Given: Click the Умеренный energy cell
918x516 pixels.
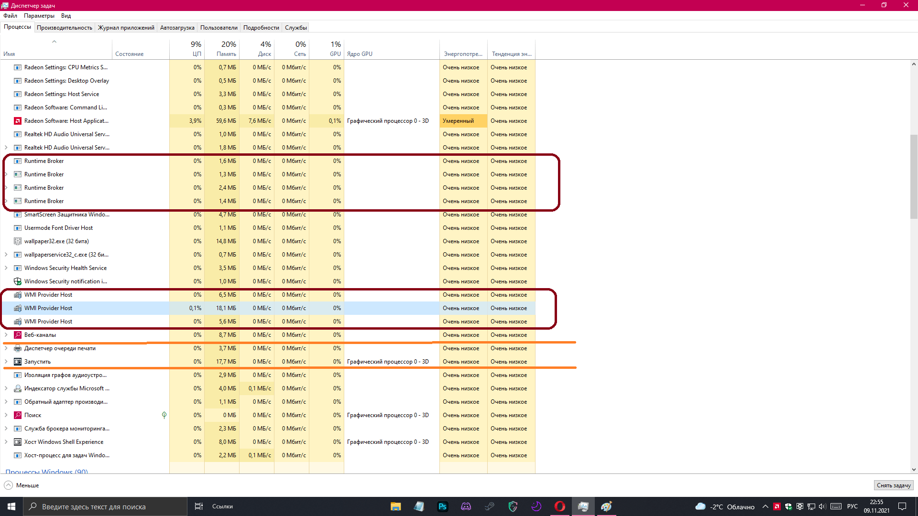Looking at the screenshot, I should (463, 121).
